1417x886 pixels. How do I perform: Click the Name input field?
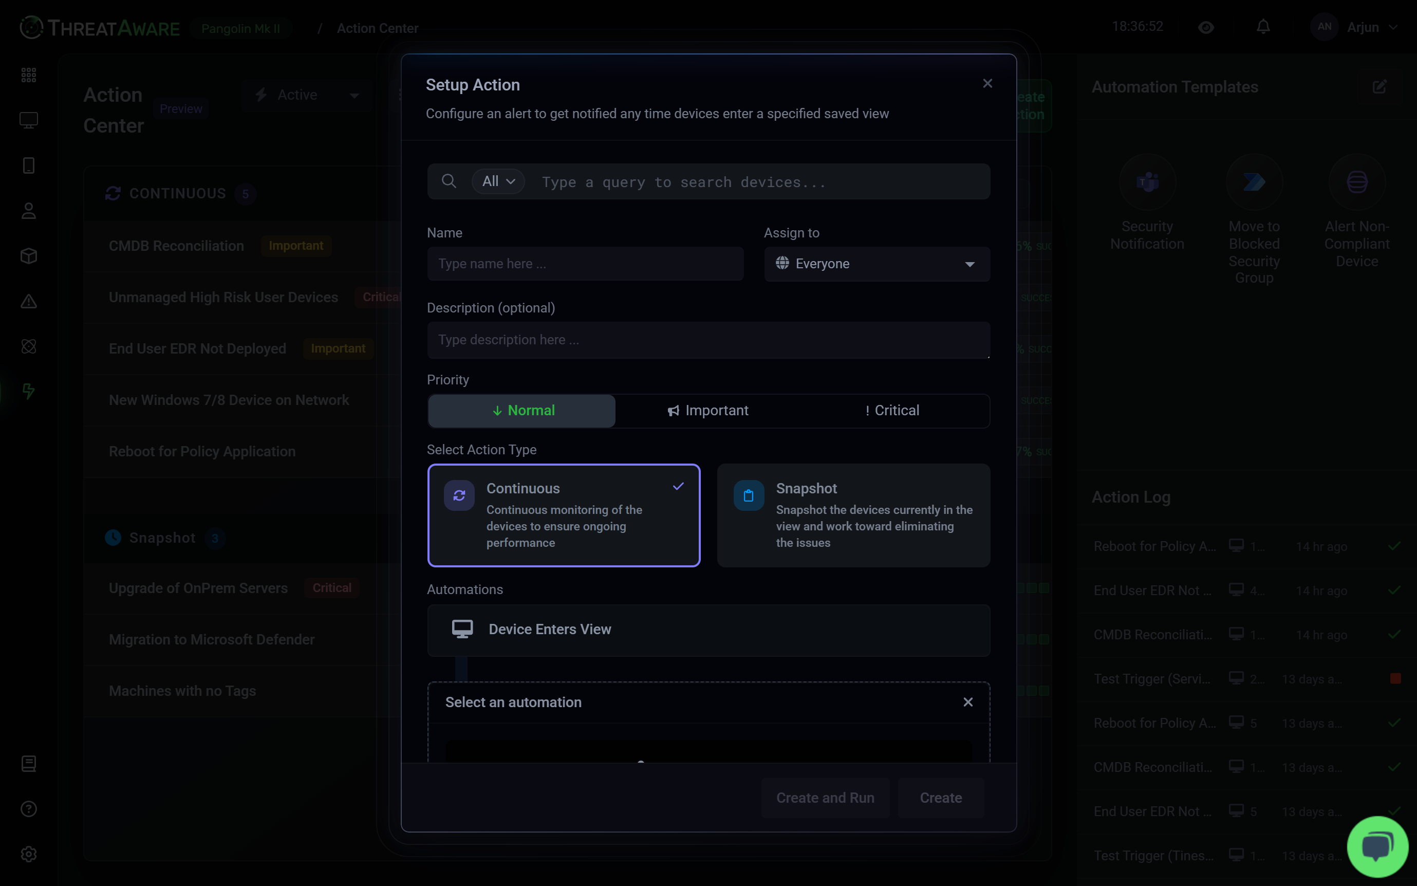(x=585, y=264)
